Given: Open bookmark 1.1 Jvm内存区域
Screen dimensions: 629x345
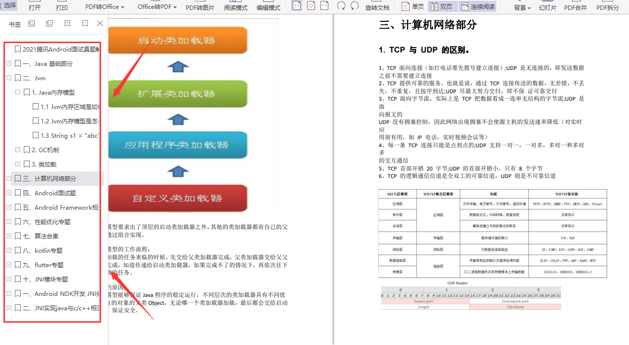Looking at the screenshot, I should tap(66, 107).
